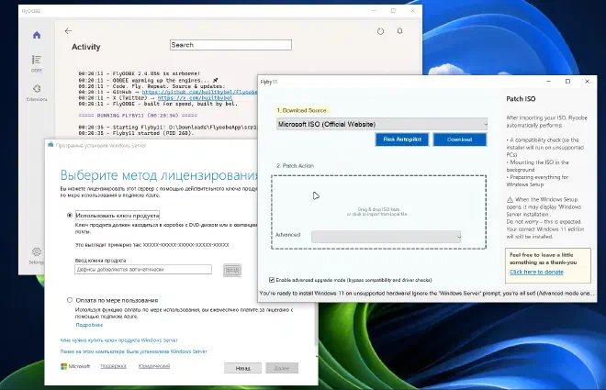Open Юридический link in setup footer

click(154, 366)
